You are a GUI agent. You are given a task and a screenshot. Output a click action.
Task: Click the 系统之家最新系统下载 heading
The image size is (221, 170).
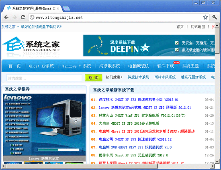point(114,90)
